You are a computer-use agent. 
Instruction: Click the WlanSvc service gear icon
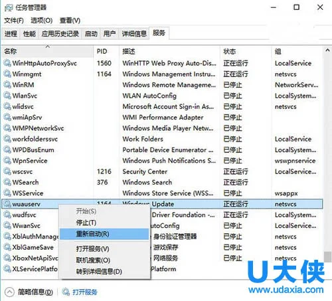coord(7,96)
